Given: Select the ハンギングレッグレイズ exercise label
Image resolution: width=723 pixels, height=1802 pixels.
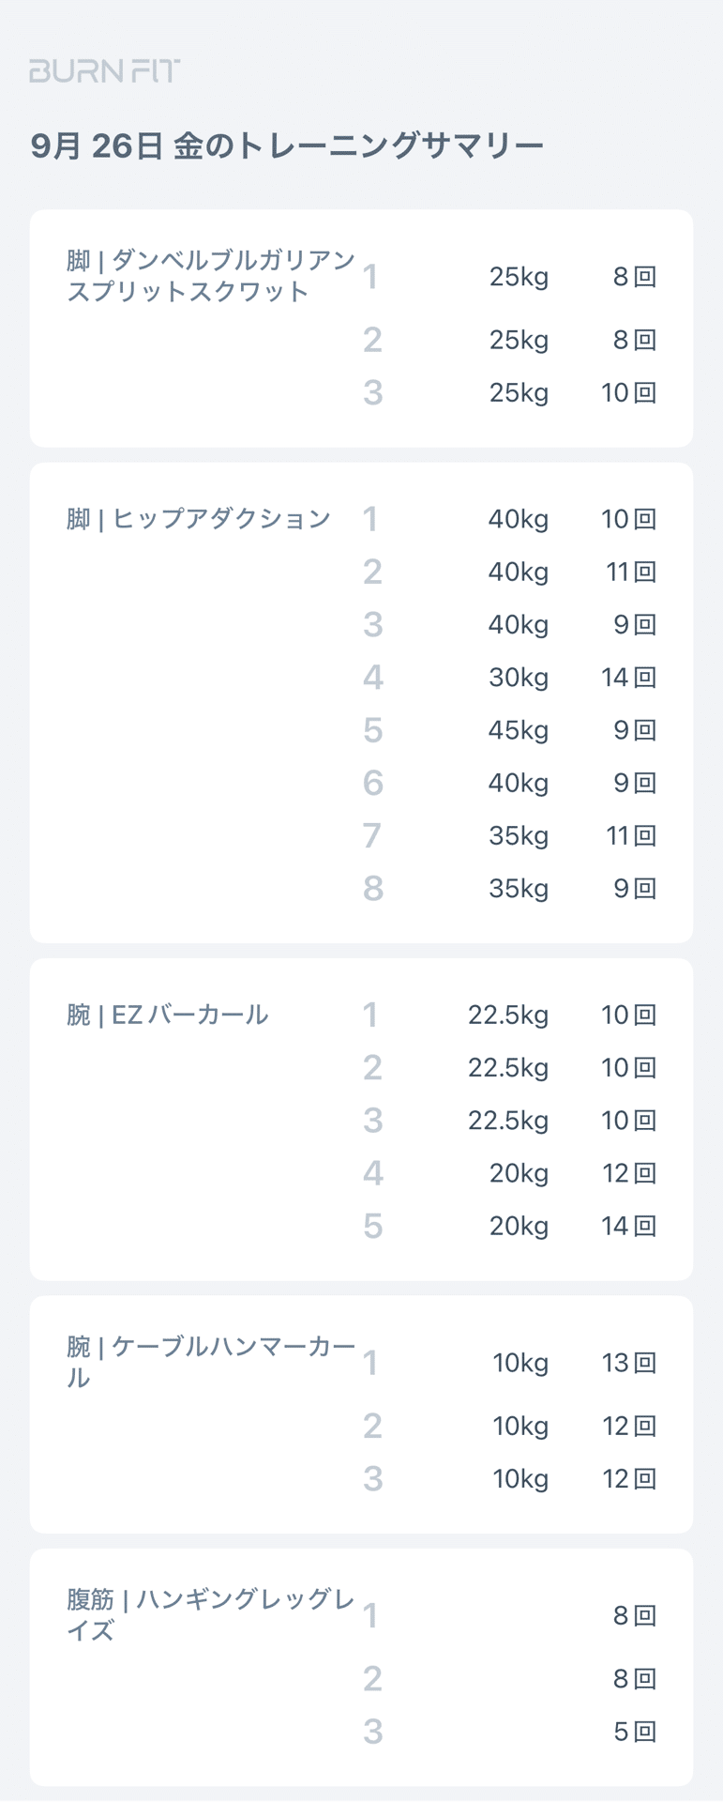Looking at the screenshot, I should point(211,1614).
